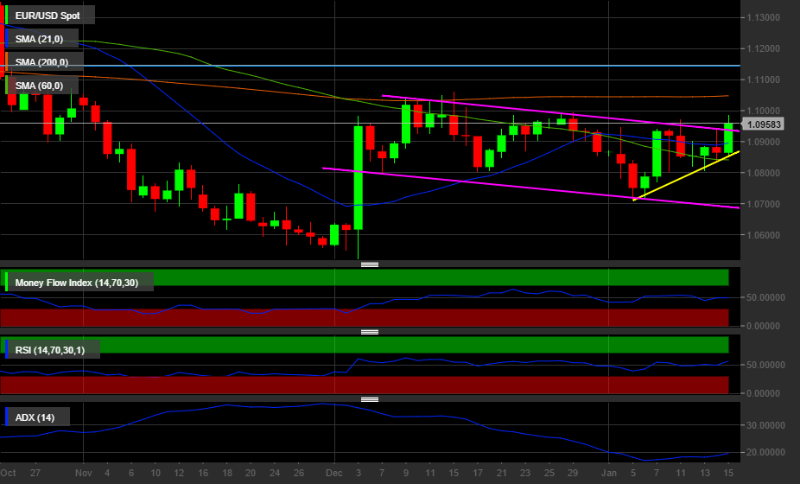Grab the resize handle above Money Flow Index pane
Screen dimensions: 800x484
pos(370,264)
